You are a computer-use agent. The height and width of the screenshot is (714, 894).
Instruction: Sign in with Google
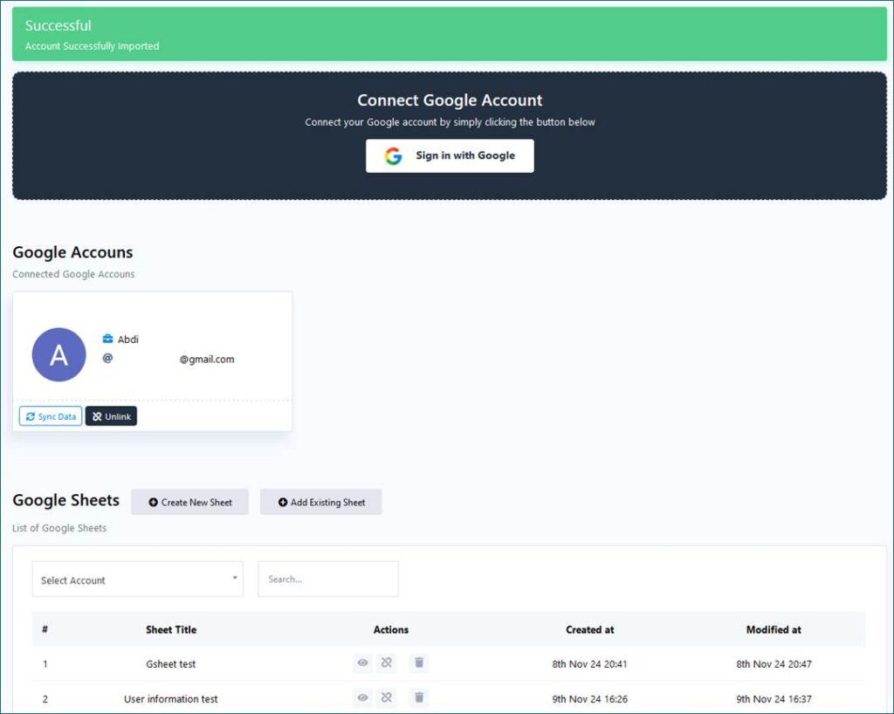point(450,156)
